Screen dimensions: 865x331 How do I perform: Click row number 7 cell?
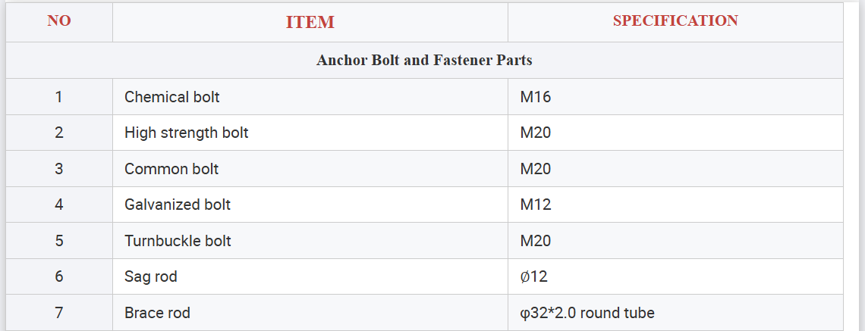pos(59,313)
